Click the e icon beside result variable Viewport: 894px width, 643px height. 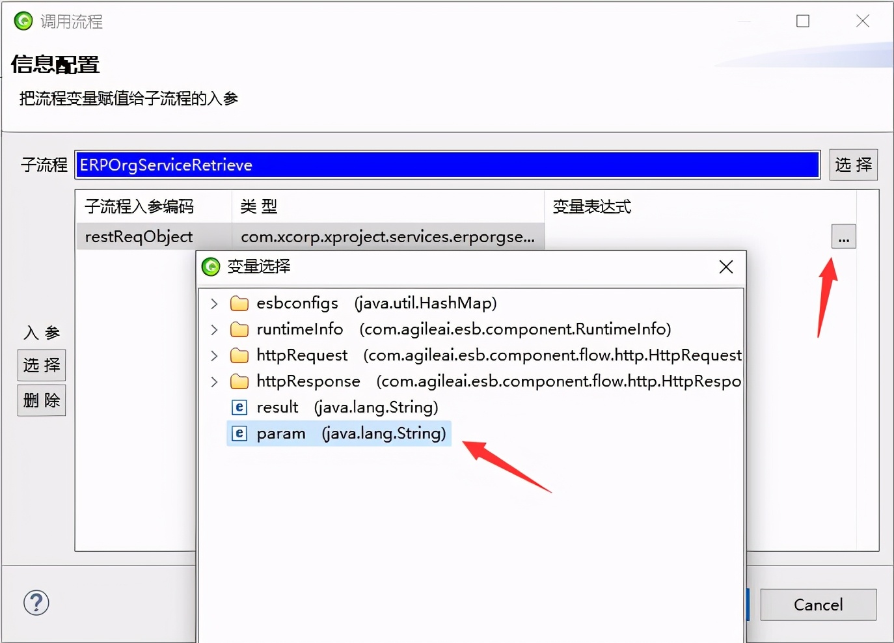click(x=239, y=407)
